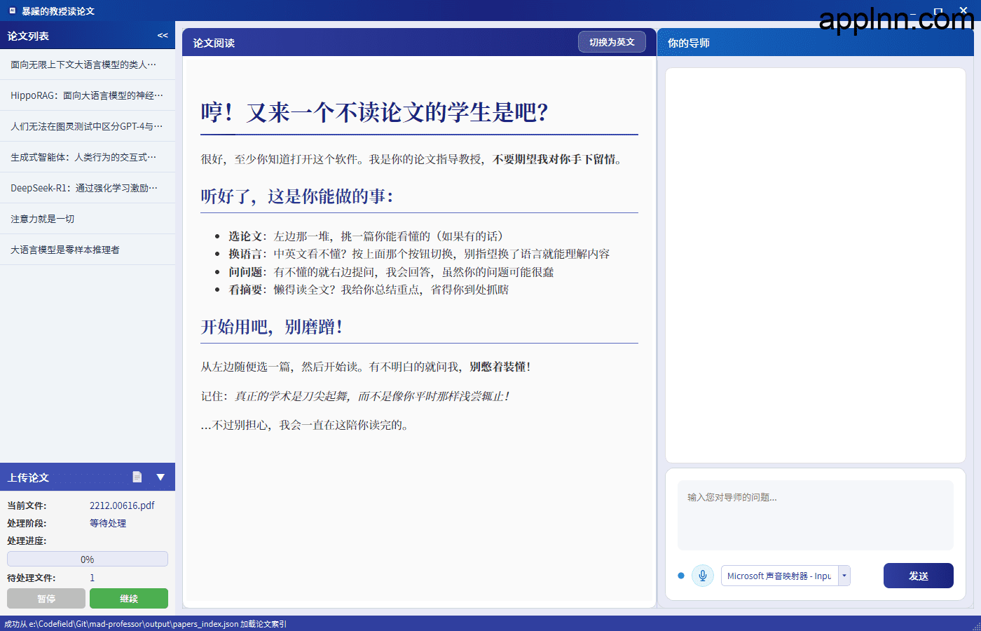Click the green 继续 continue button

pyautogui.click(x=129, y=599)
